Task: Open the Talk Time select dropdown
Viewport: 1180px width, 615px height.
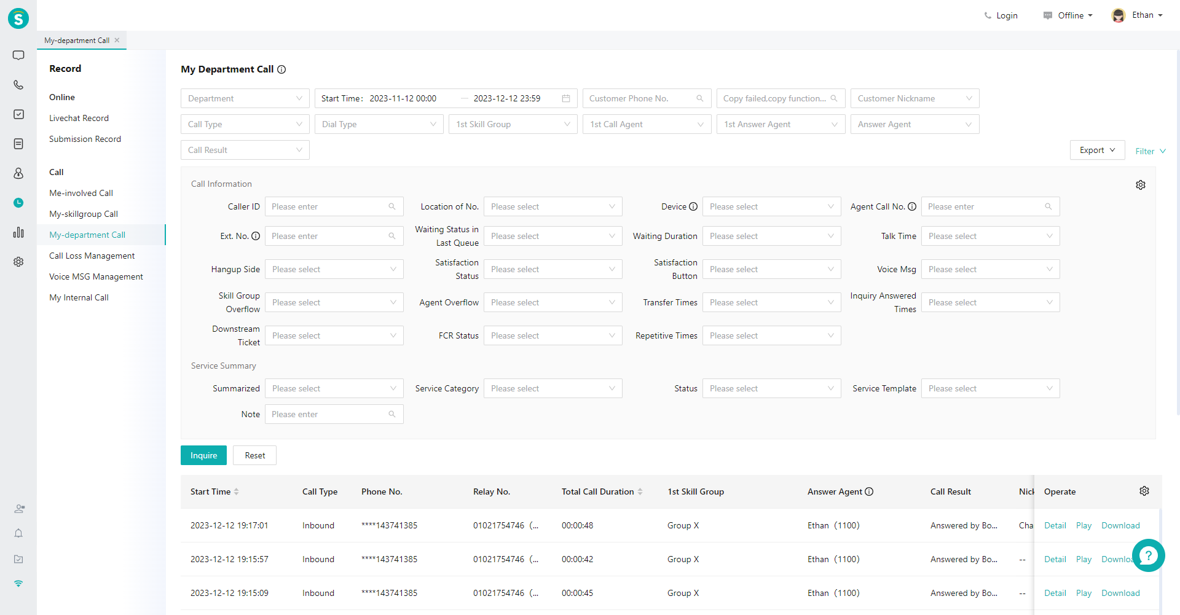Action: pos(991,236)
